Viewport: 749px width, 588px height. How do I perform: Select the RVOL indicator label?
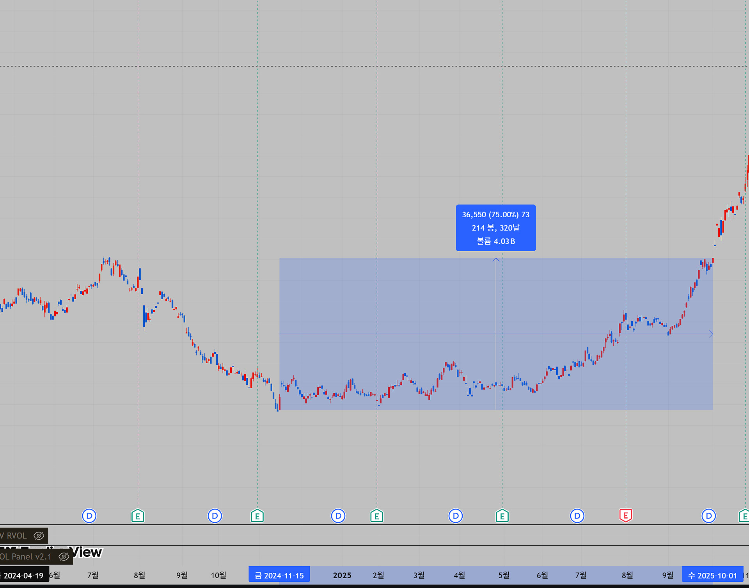[14, 536]
